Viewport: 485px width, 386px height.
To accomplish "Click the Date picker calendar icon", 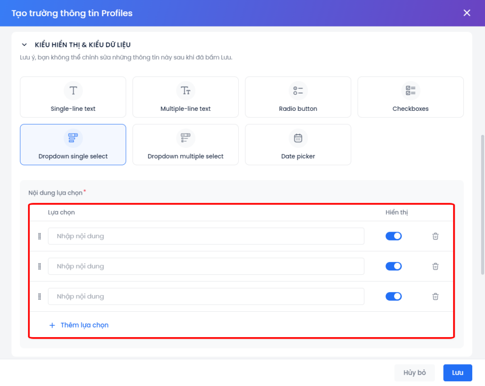I will pyautogui.click(x=298, y=138).
